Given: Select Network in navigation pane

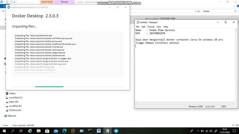Looking at the screenshot, I should point(12,116).
